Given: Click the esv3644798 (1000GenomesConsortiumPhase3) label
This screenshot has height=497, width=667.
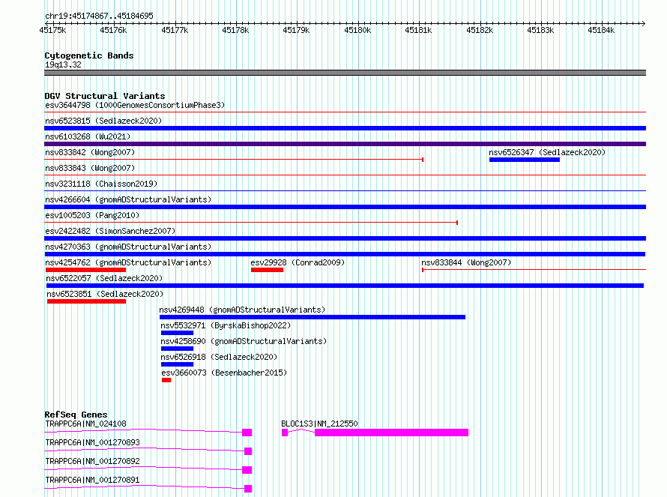Looking at the screenshot, I should (135, 105).
